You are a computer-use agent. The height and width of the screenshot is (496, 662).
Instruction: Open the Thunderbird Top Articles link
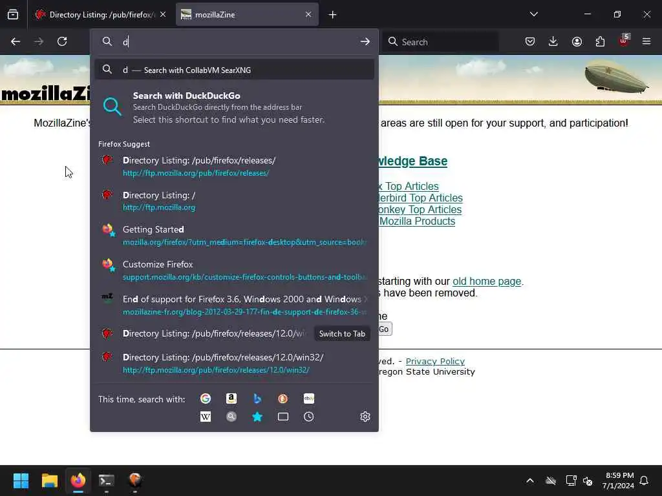click(x=420, y=198)
